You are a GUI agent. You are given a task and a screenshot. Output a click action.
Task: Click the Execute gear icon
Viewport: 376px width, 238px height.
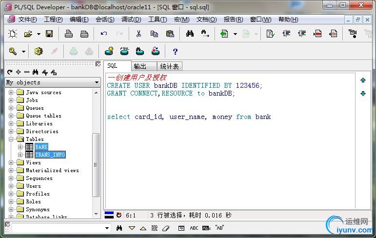pyautogui.click(x=39, y=51)
